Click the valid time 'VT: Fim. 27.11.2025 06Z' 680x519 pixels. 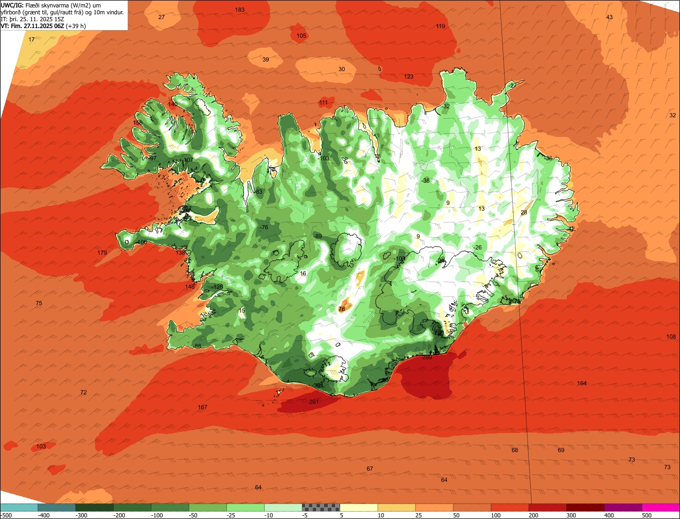(x=33, y=25)
